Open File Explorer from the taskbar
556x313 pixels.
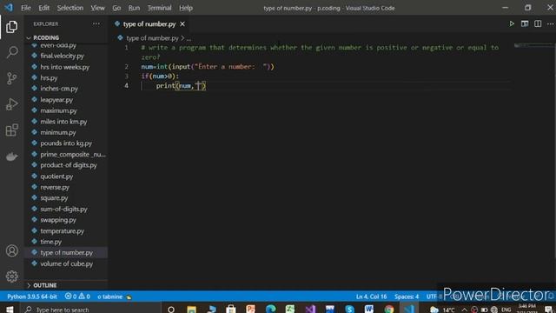[191, 310]
